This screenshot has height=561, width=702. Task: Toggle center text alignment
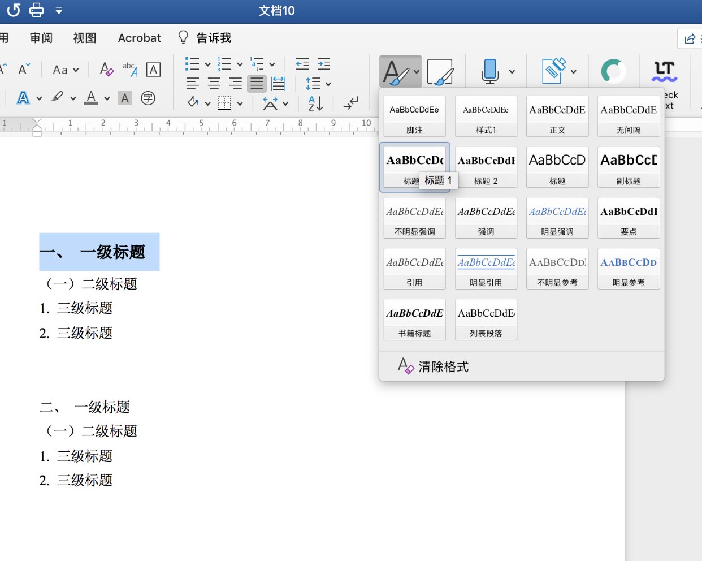214,84
